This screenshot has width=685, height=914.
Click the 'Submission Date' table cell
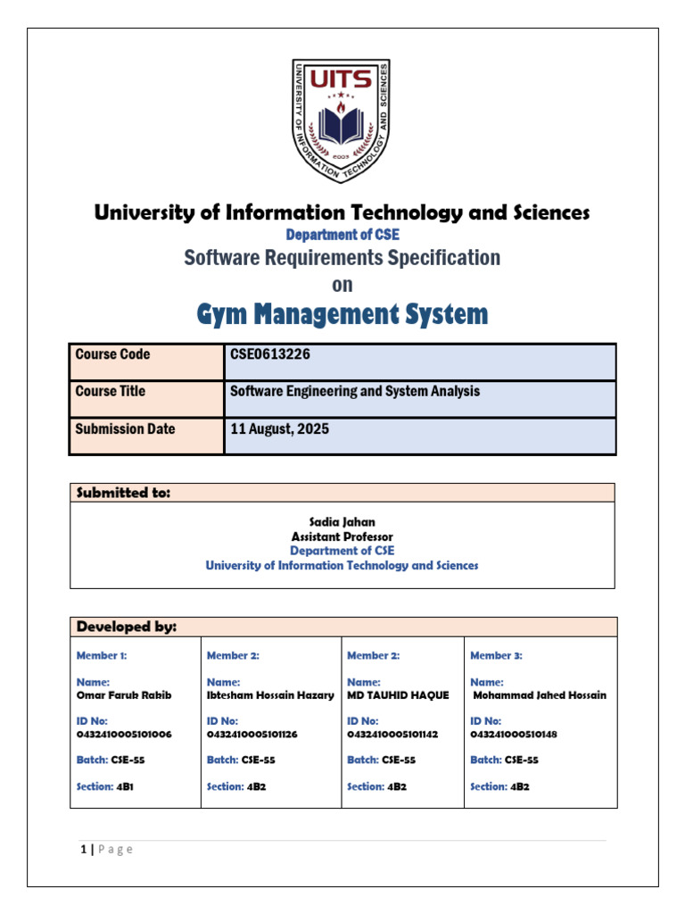pos(147,436)
